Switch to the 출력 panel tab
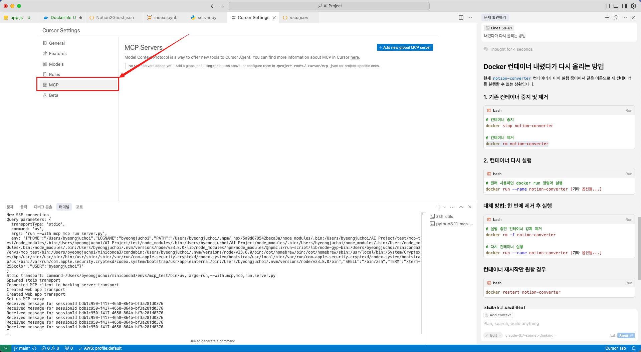This screenshot has width=641, height=352. pyautogui.click(x=24, y=207)
